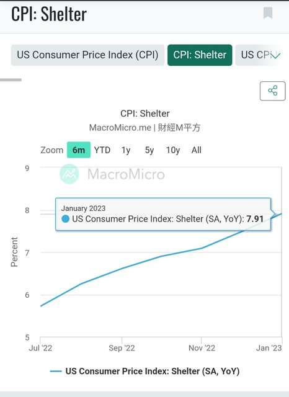Click the blue dot in tooltip
Screen dimensions: 289x397
tap(66, 219)
